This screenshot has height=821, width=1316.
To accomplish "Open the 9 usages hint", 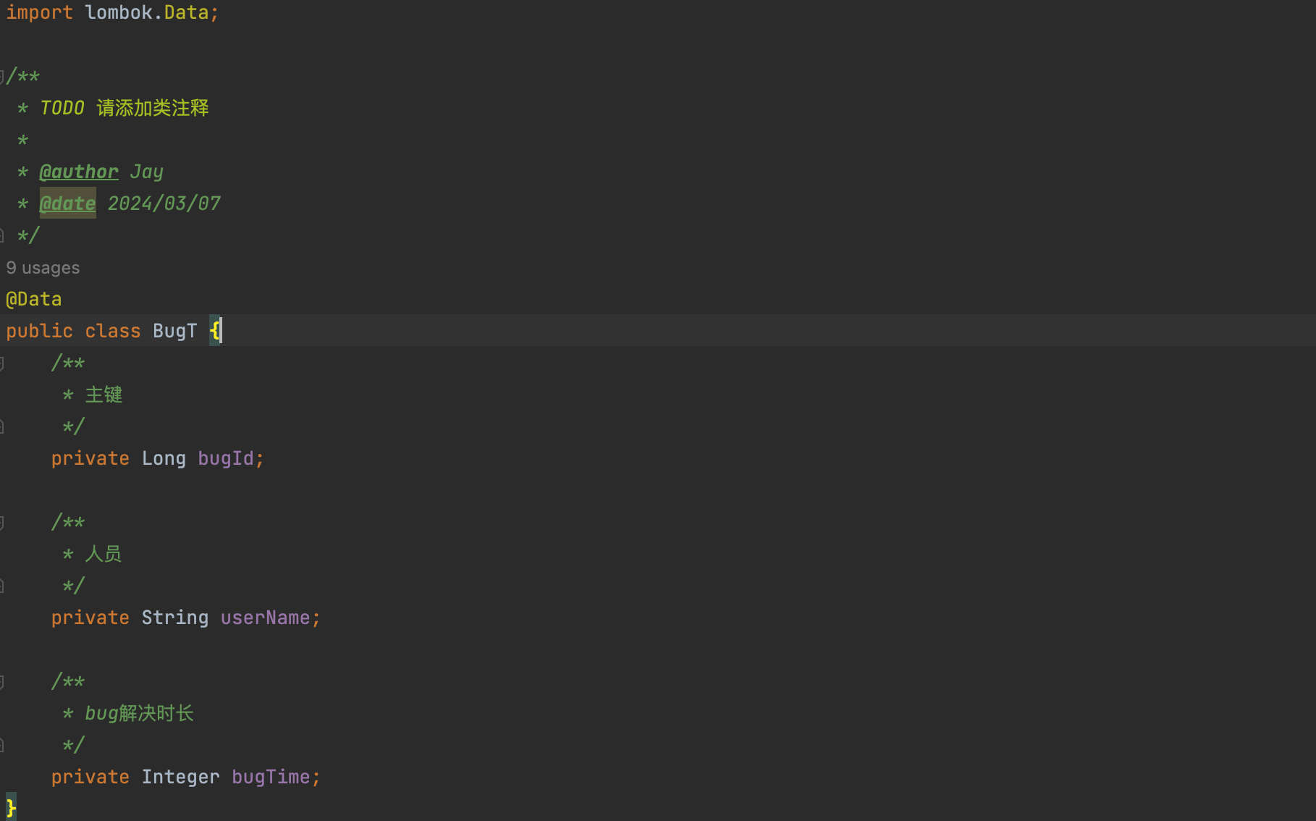I will [x=43, y=268].
